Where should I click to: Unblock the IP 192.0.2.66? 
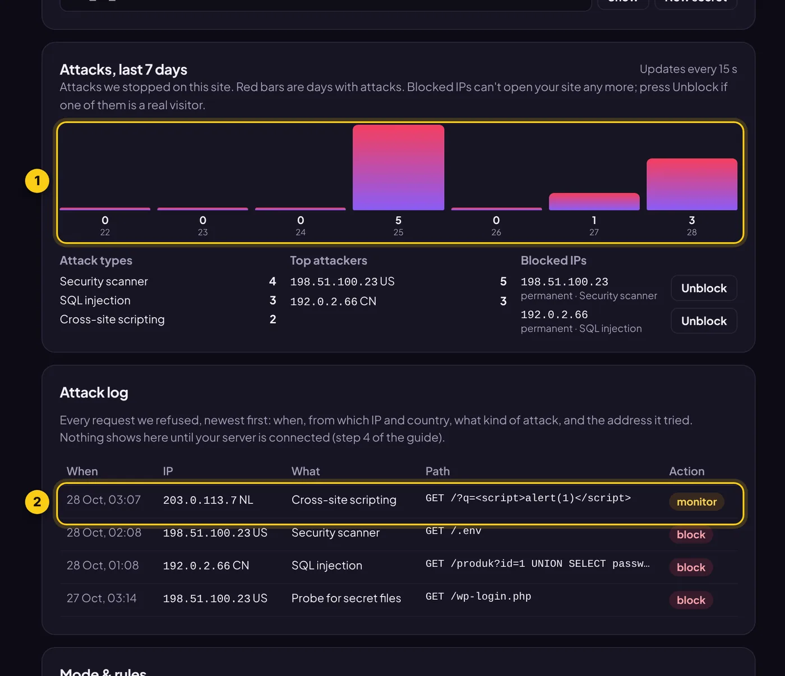704,321
